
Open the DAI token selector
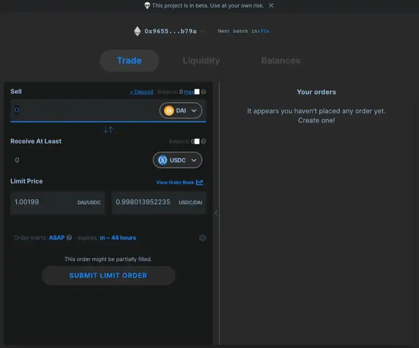click(181, 111)
